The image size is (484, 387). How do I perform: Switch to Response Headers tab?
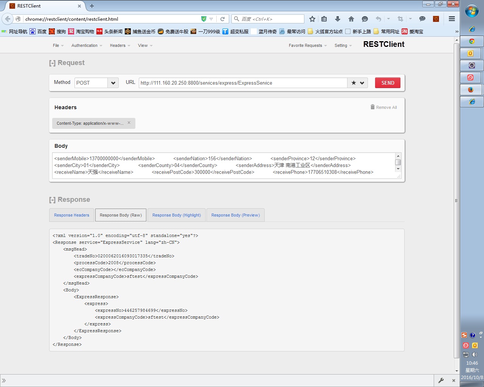72,215
